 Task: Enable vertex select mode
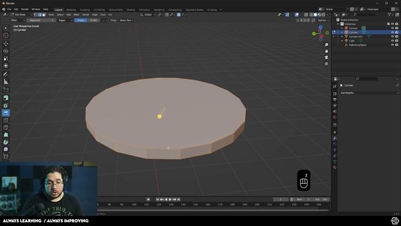coord(36,14)
